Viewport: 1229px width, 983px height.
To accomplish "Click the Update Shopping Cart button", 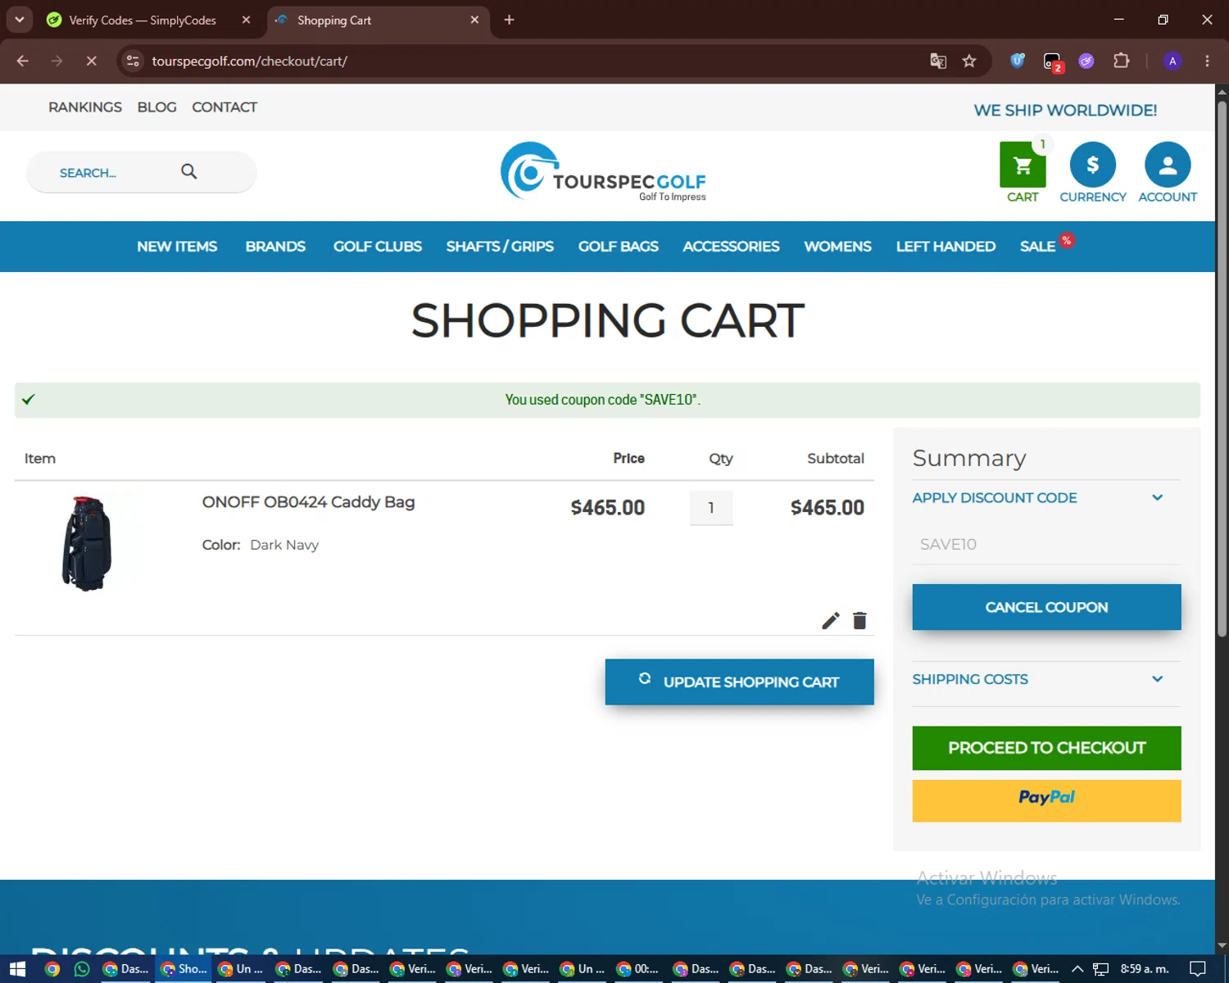I will point(739,682).
